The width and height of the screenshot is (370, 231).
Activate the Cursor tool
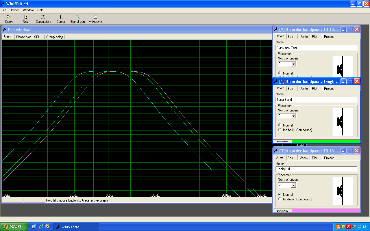[61, 19]
